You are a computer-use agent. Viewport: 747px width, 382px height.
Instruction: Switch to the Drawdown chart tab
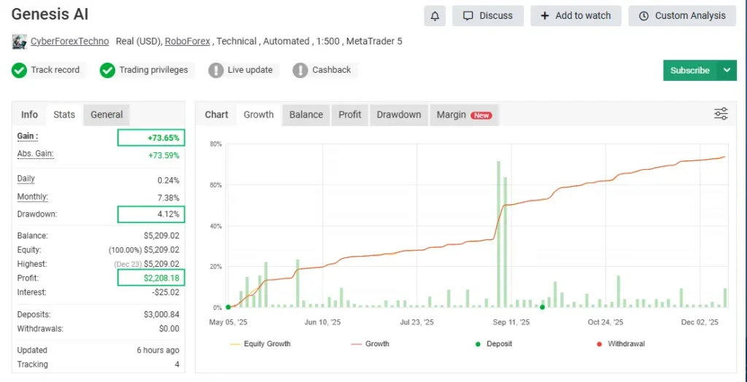pyautogui.click(x=398, y=114)
